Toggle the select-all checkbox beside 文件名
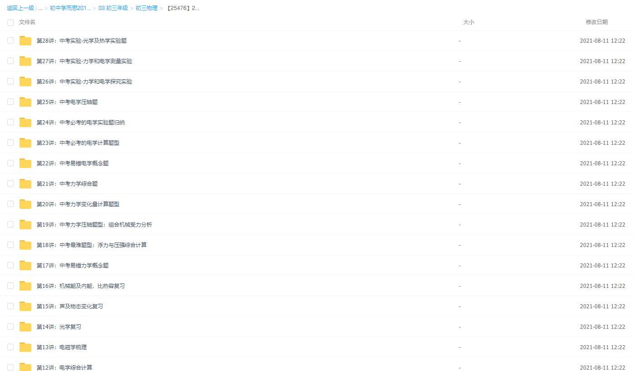The height and width of the screenshot is (371, 634). tap(10, 23)
